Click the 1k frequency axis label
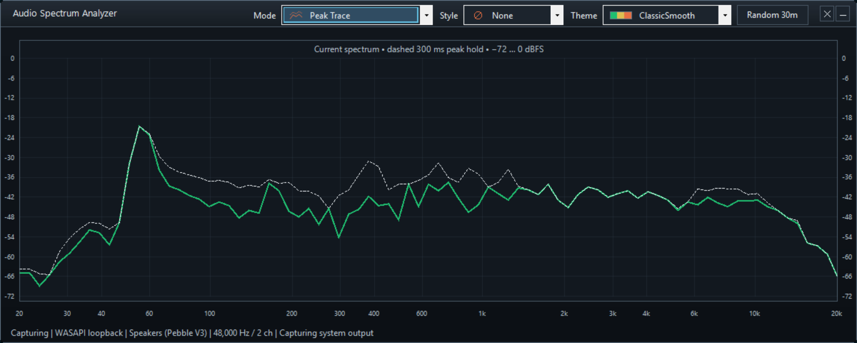 482,313
